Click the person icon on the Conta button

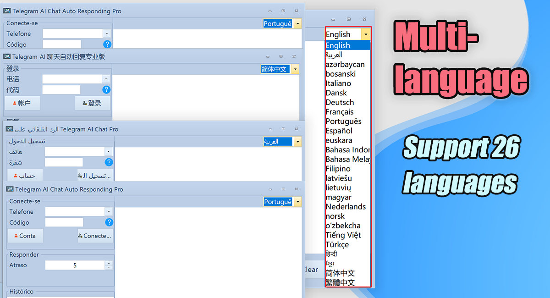(x=16, y=235)
